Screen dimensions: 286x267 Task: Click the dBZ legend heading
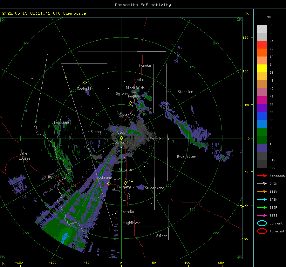pyautogui.click(x=269, y=17)
